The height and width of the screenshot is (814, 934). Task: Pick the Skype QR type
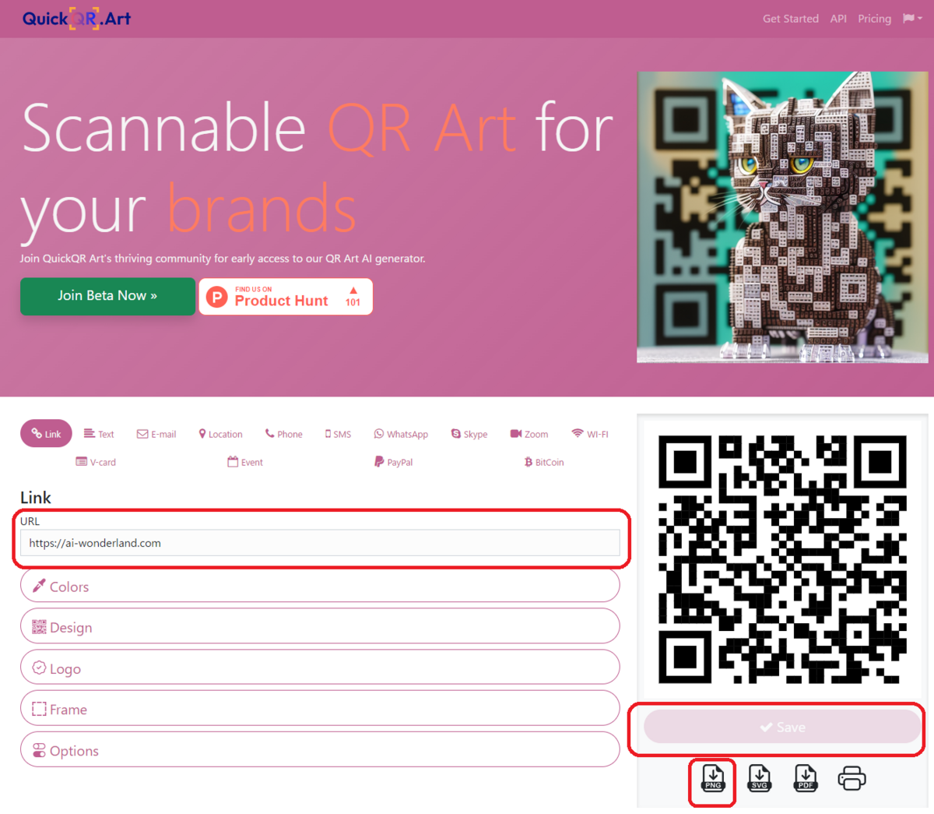(469, 434)
